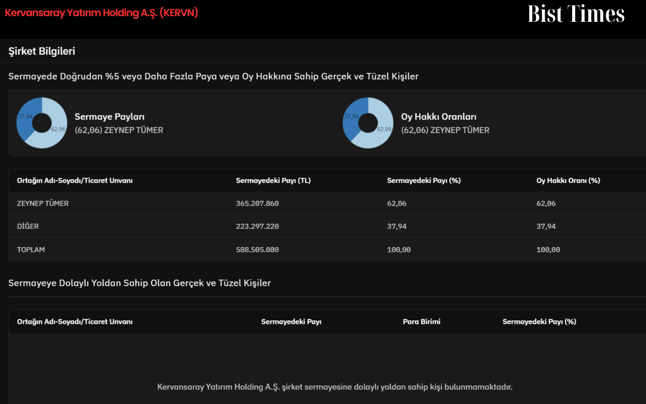Click the Para Birimi column header
This screenshot has width=646, height=404.
click(x=422, y=322)
